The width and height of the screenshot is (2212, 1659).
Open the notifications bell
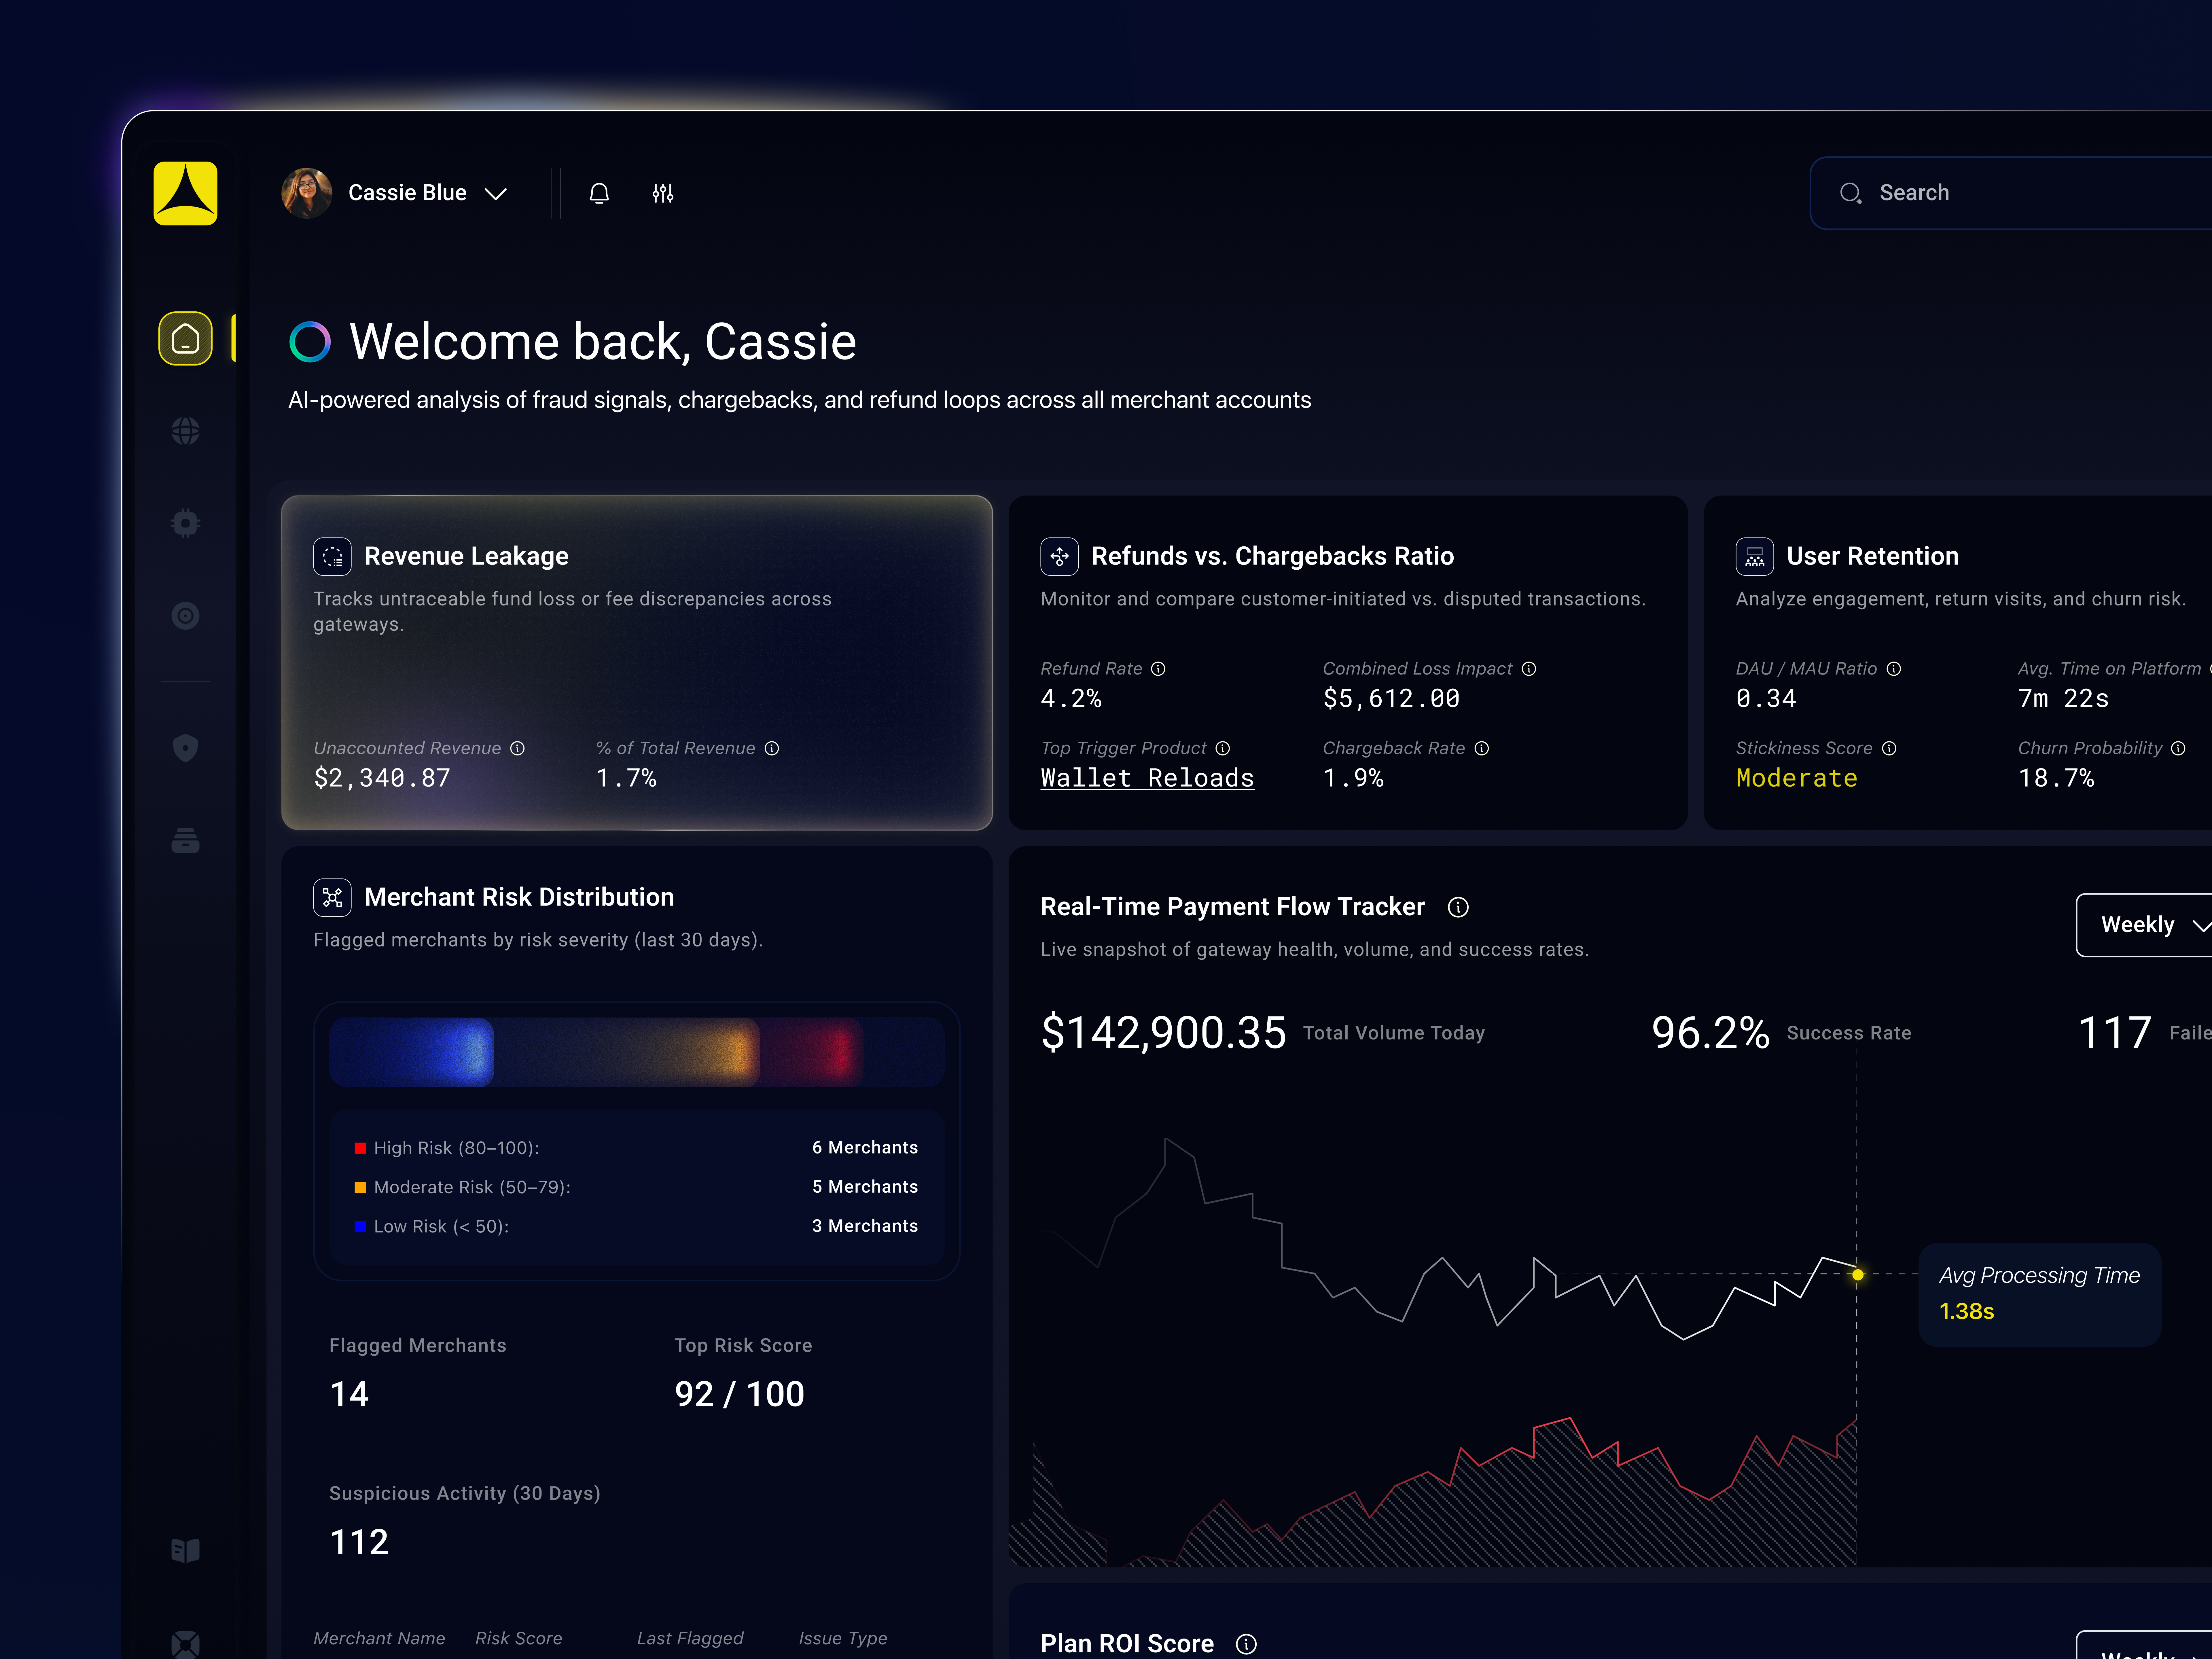point(599,193)
